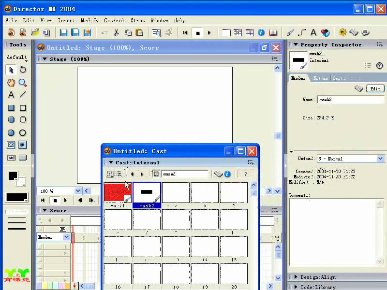
Task: Open the Property Inspector info icon in toolbar
Action: pyautogui.click(x=261, y=32)
